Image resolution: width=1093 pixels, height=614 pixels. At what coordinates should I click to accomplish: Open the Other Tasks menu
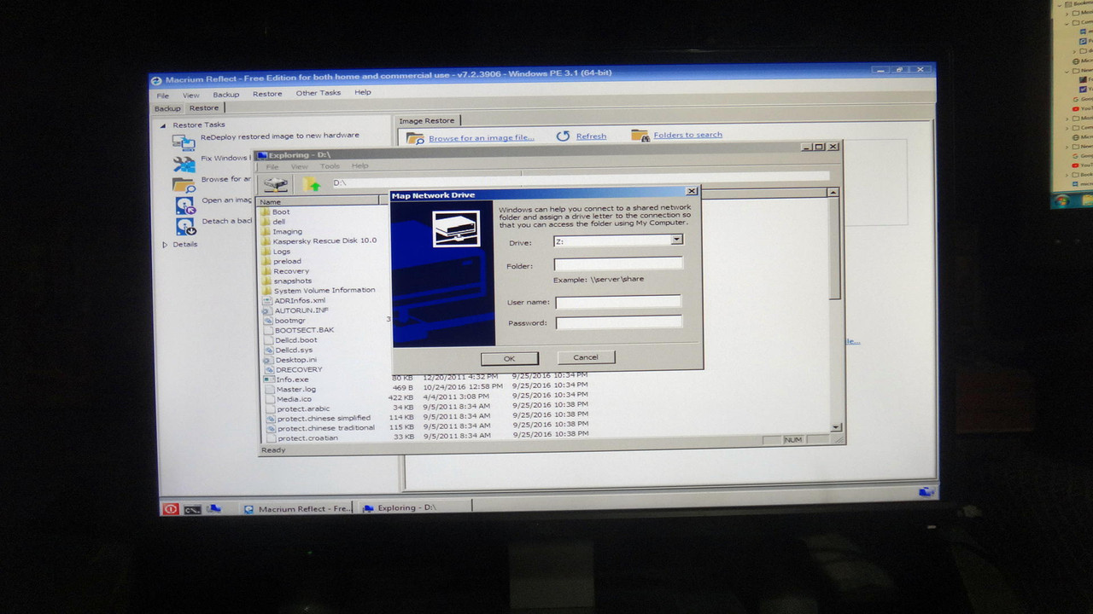(319, 93)
